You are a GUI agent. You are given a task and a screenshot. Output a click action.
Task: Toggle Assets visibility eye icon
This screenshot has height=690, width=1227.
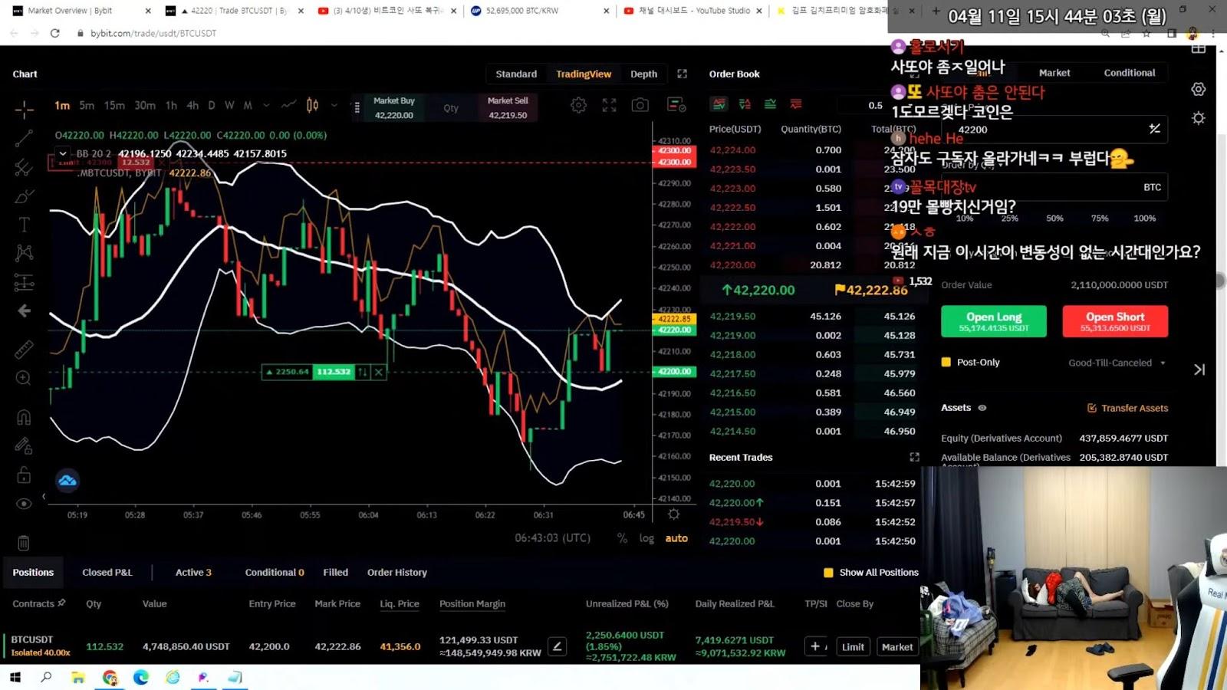coord(982,408)
